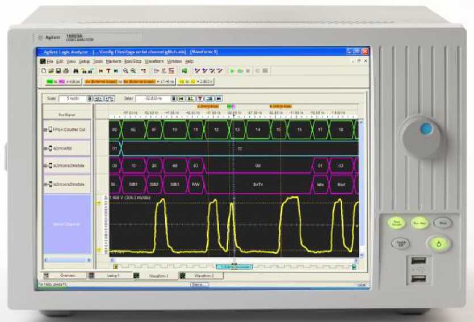Viewport: 474px width, 322px height.
Task: Click the Print toolbar icon
Action: [x=65, y=71]
